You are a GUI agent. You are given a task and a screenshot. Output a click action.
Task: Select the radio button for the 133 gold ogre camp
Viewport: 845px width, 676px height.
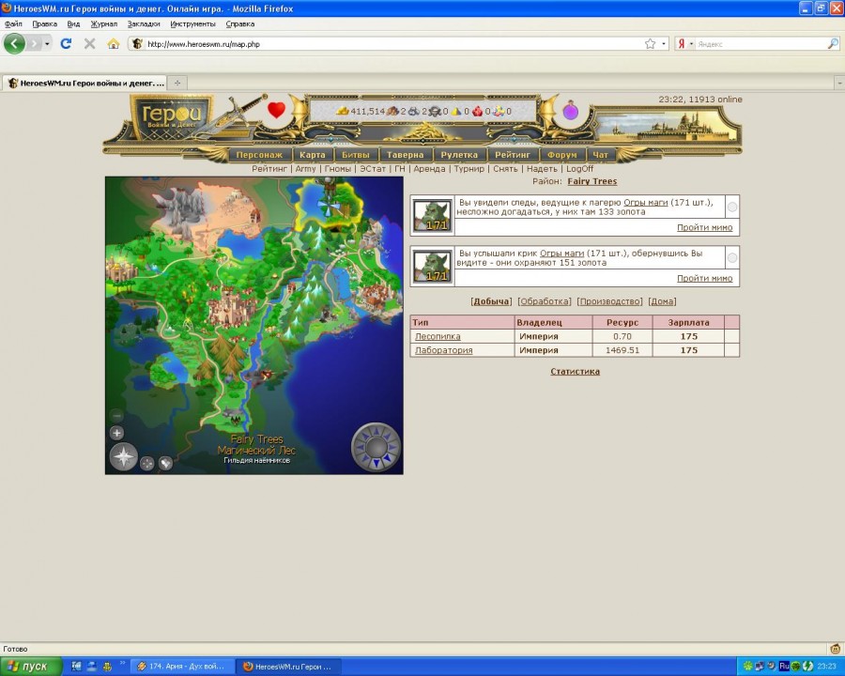(x=732, y=207)
